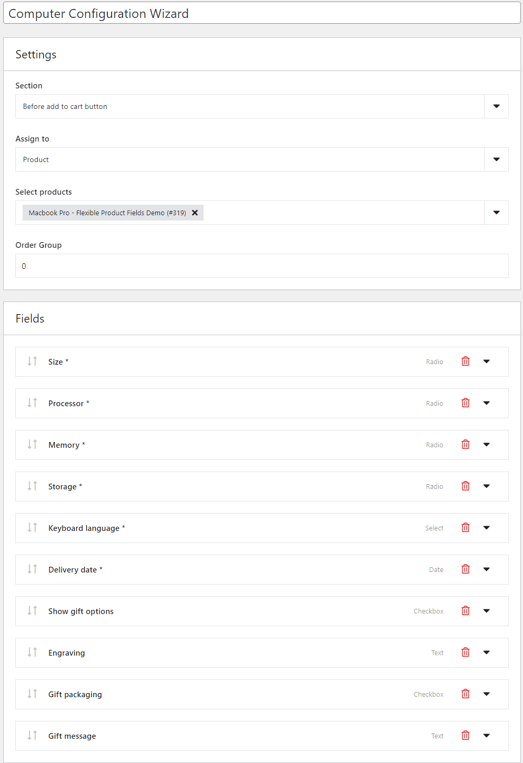Viewport: 523px width, 763px height.
Task: Delete the Memory field via trash icon
Action: tap(466, 445)
